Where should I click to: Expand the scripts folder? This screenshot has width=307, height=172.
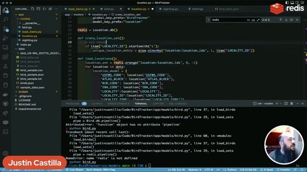[16, 92]
